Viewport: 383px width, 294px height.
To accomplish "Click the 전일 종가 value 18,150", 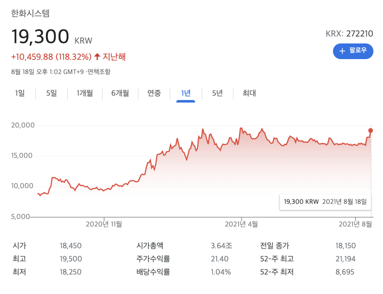I will pos(346,246).
